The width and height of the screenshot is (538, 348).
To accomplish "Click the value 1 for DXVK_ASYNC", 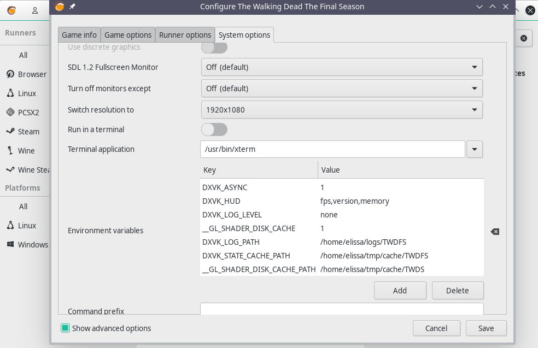I will coord(322,187).
